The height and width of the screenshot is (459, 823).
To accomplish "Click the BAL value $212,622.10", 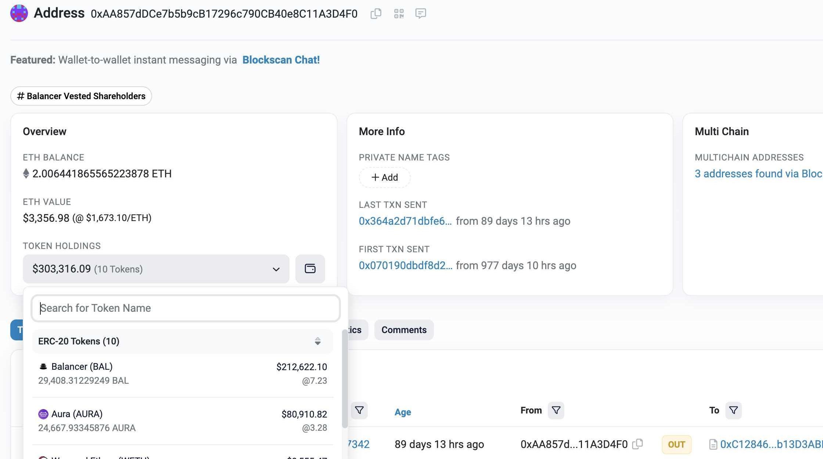I will click(302, 367).
